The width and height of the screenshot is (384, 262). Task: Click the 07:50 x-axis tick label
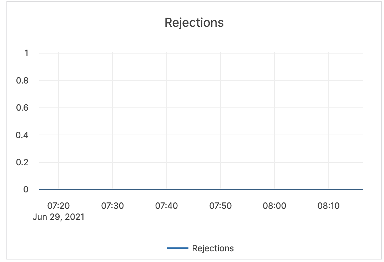[x=221, y=206]
